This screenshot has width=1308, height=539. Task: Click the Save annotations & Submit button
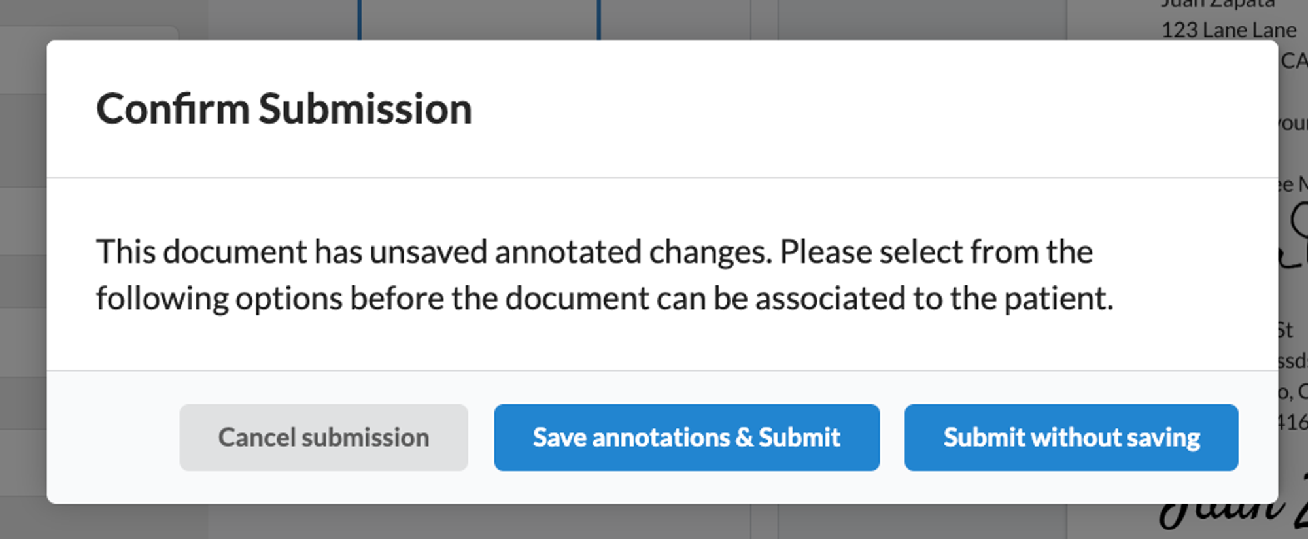pos(686,437)
